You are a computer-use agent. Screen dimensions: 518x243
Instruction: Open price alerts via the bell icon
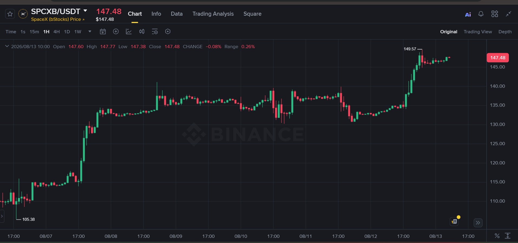point(481,14)
